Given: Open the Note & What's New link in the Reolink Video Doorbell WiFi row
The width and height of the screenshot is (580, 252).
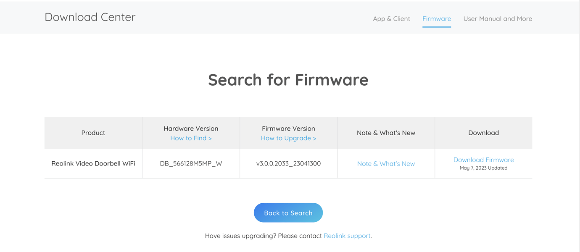Looking at the screenshot, I should (x=386, y=164).
